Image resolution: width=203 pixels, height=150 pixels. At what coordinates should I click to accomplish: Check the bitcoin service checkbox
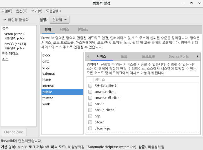click(x=90, y=122)
